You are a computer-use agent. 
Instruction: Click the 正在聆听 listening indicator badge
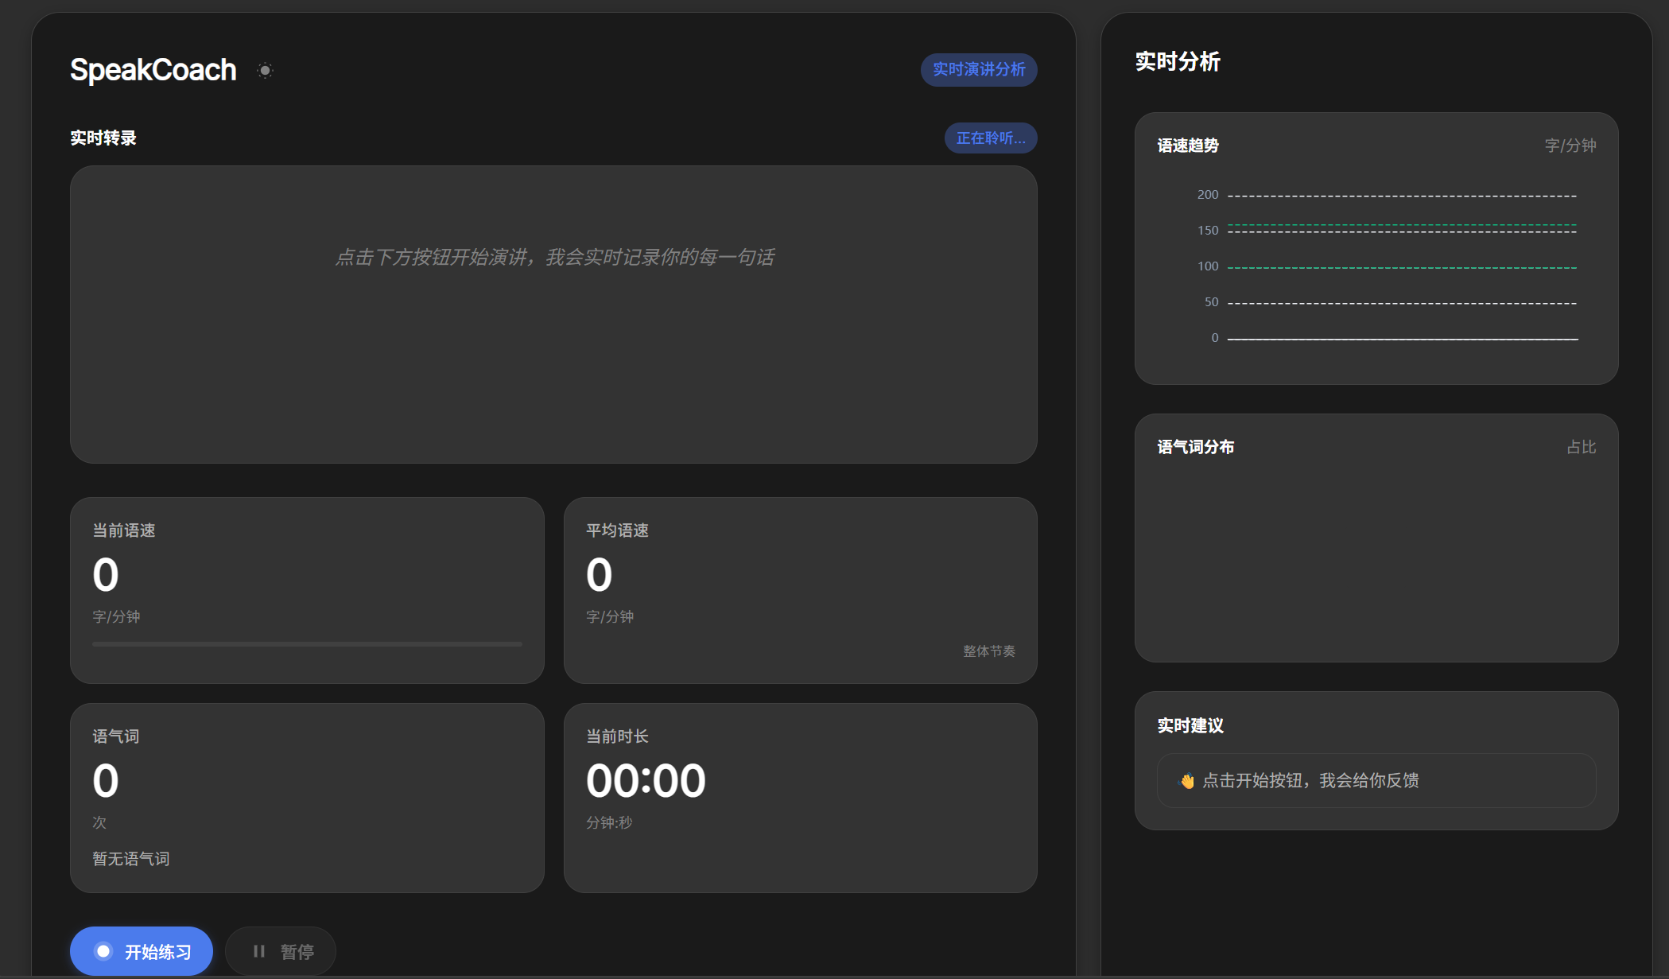[991, 138]
